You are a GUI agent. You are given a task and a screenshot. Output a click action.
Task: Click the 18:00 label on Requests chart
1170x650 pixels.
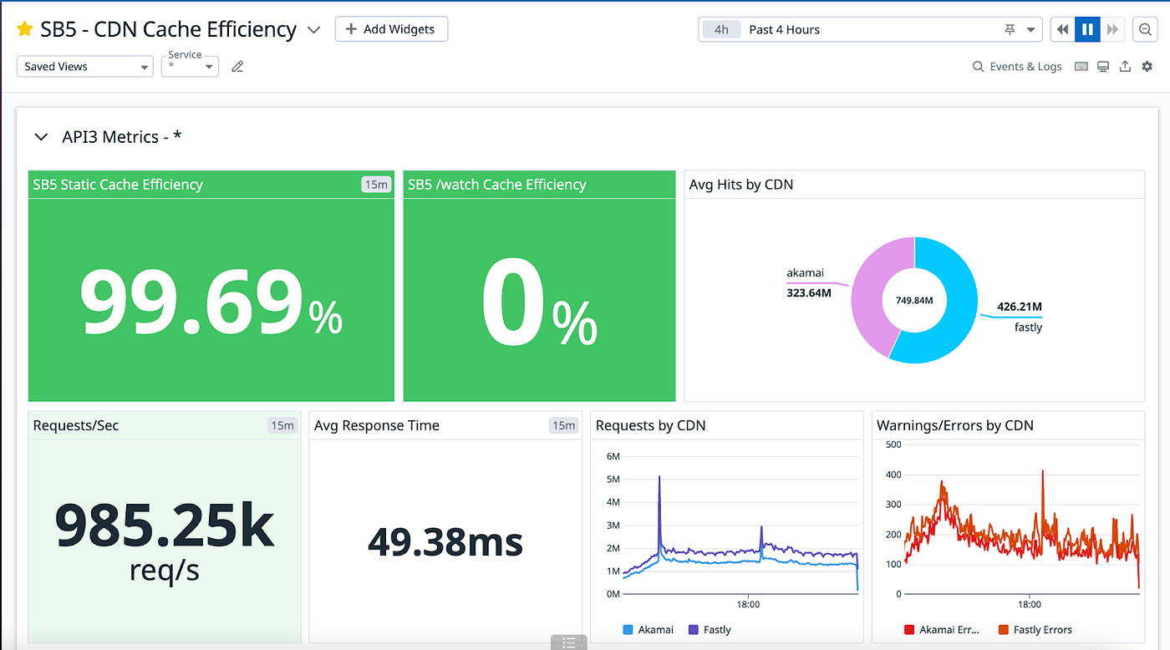(748, 605)
